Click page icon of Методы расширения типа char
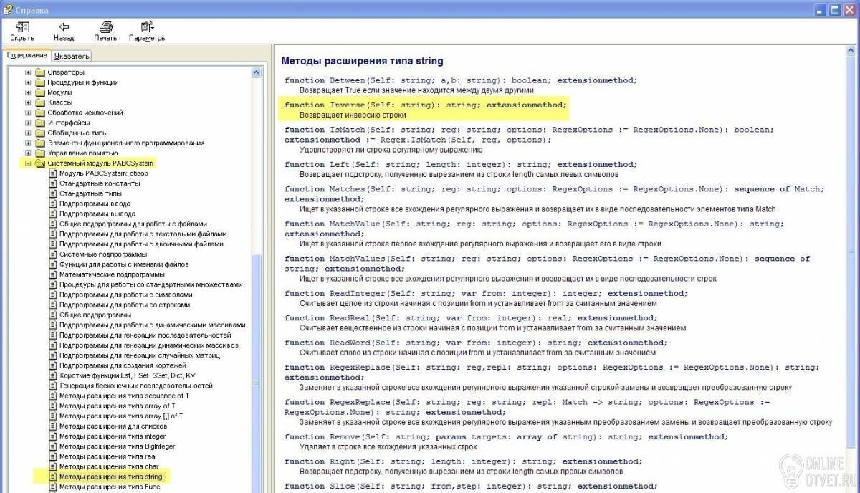The height and width of the screenshot is (493, 860). pos(52,466)
